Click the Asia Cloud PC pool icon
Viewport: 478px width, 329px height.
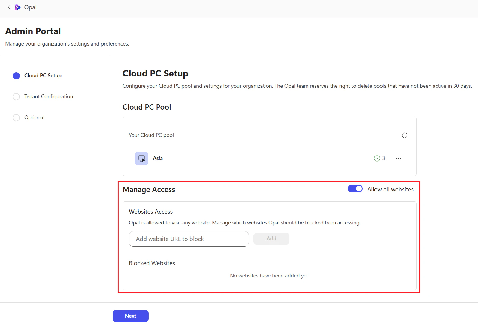point(141,158)
